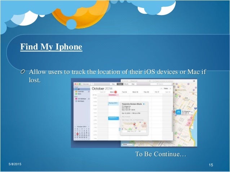Screen dimensions: 230x172
Task: Click the slide date 5/8/2015
Action: click(x=15, y=164)
